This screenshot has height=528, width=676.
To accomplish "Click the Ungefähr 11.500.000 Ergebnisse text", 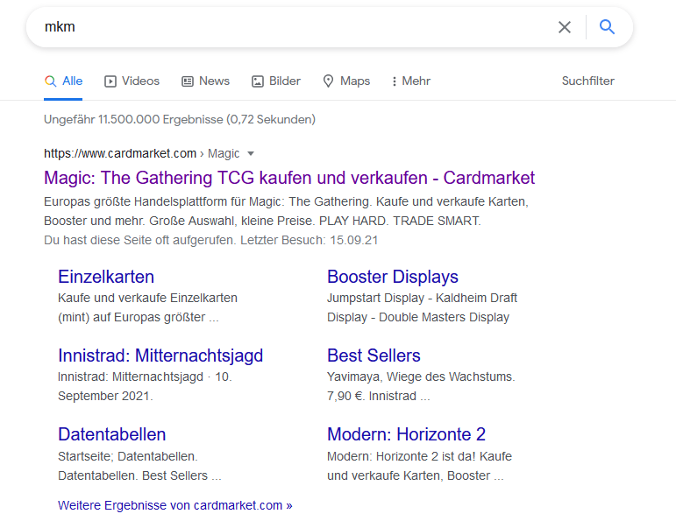I will pos(180,119).
